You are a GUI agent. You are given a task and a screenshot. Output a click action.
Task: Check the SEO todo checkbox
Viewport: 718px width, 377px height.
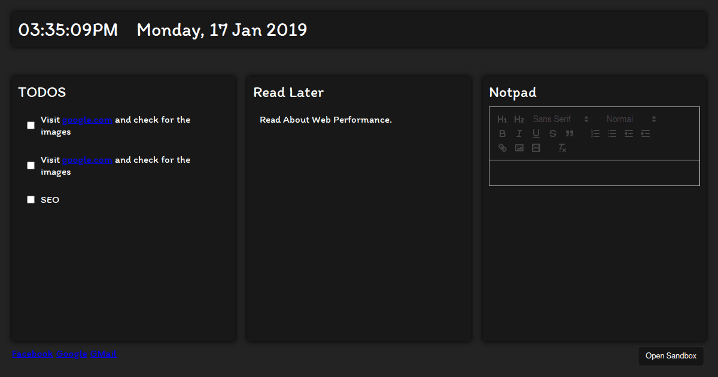(31, 200)
